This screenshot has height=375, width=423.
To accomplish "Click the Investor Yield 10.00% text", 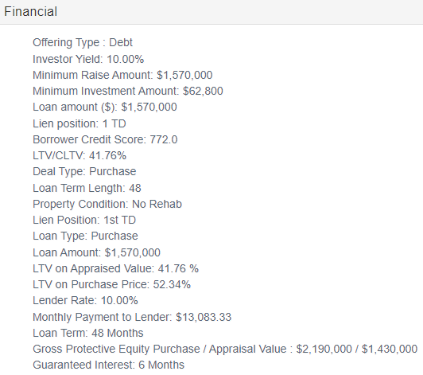I will coord(88,59).
